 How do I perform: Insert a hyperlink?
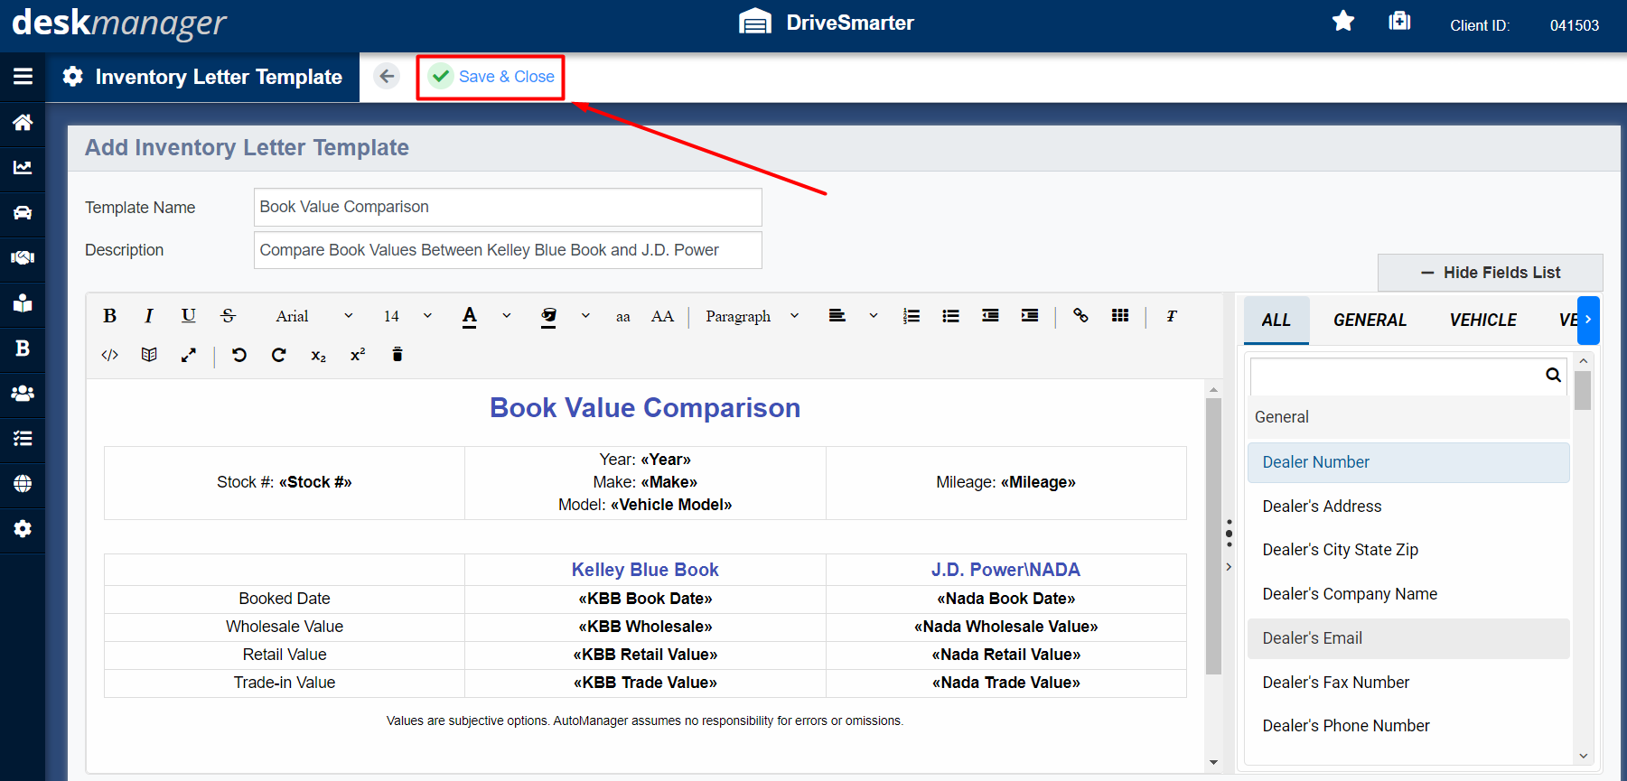[1080, 316]
